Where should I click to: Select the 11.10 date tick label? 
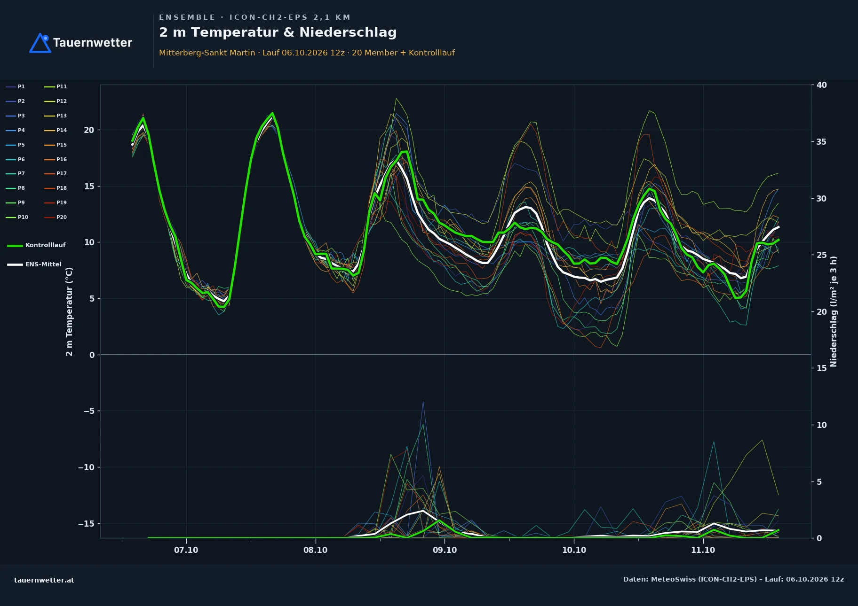coord(703,550)
